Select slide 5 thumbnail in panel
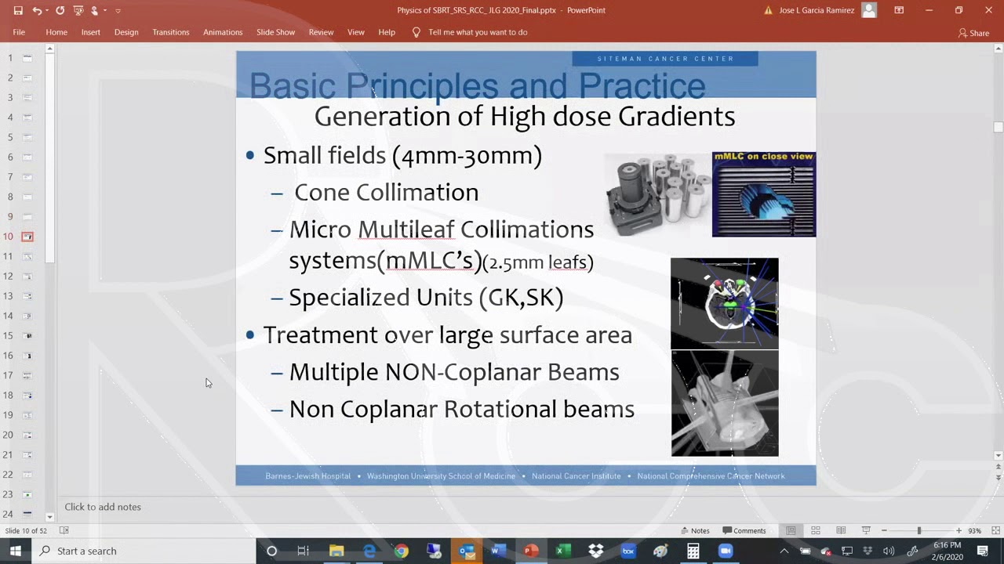Viewport: 1004px width, 564px height. 27,137
